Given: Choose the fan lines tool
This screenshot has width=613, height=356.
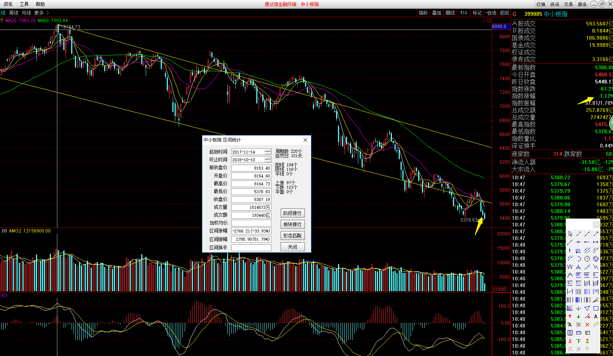Looking at the screenshot, I should [570, 308].
